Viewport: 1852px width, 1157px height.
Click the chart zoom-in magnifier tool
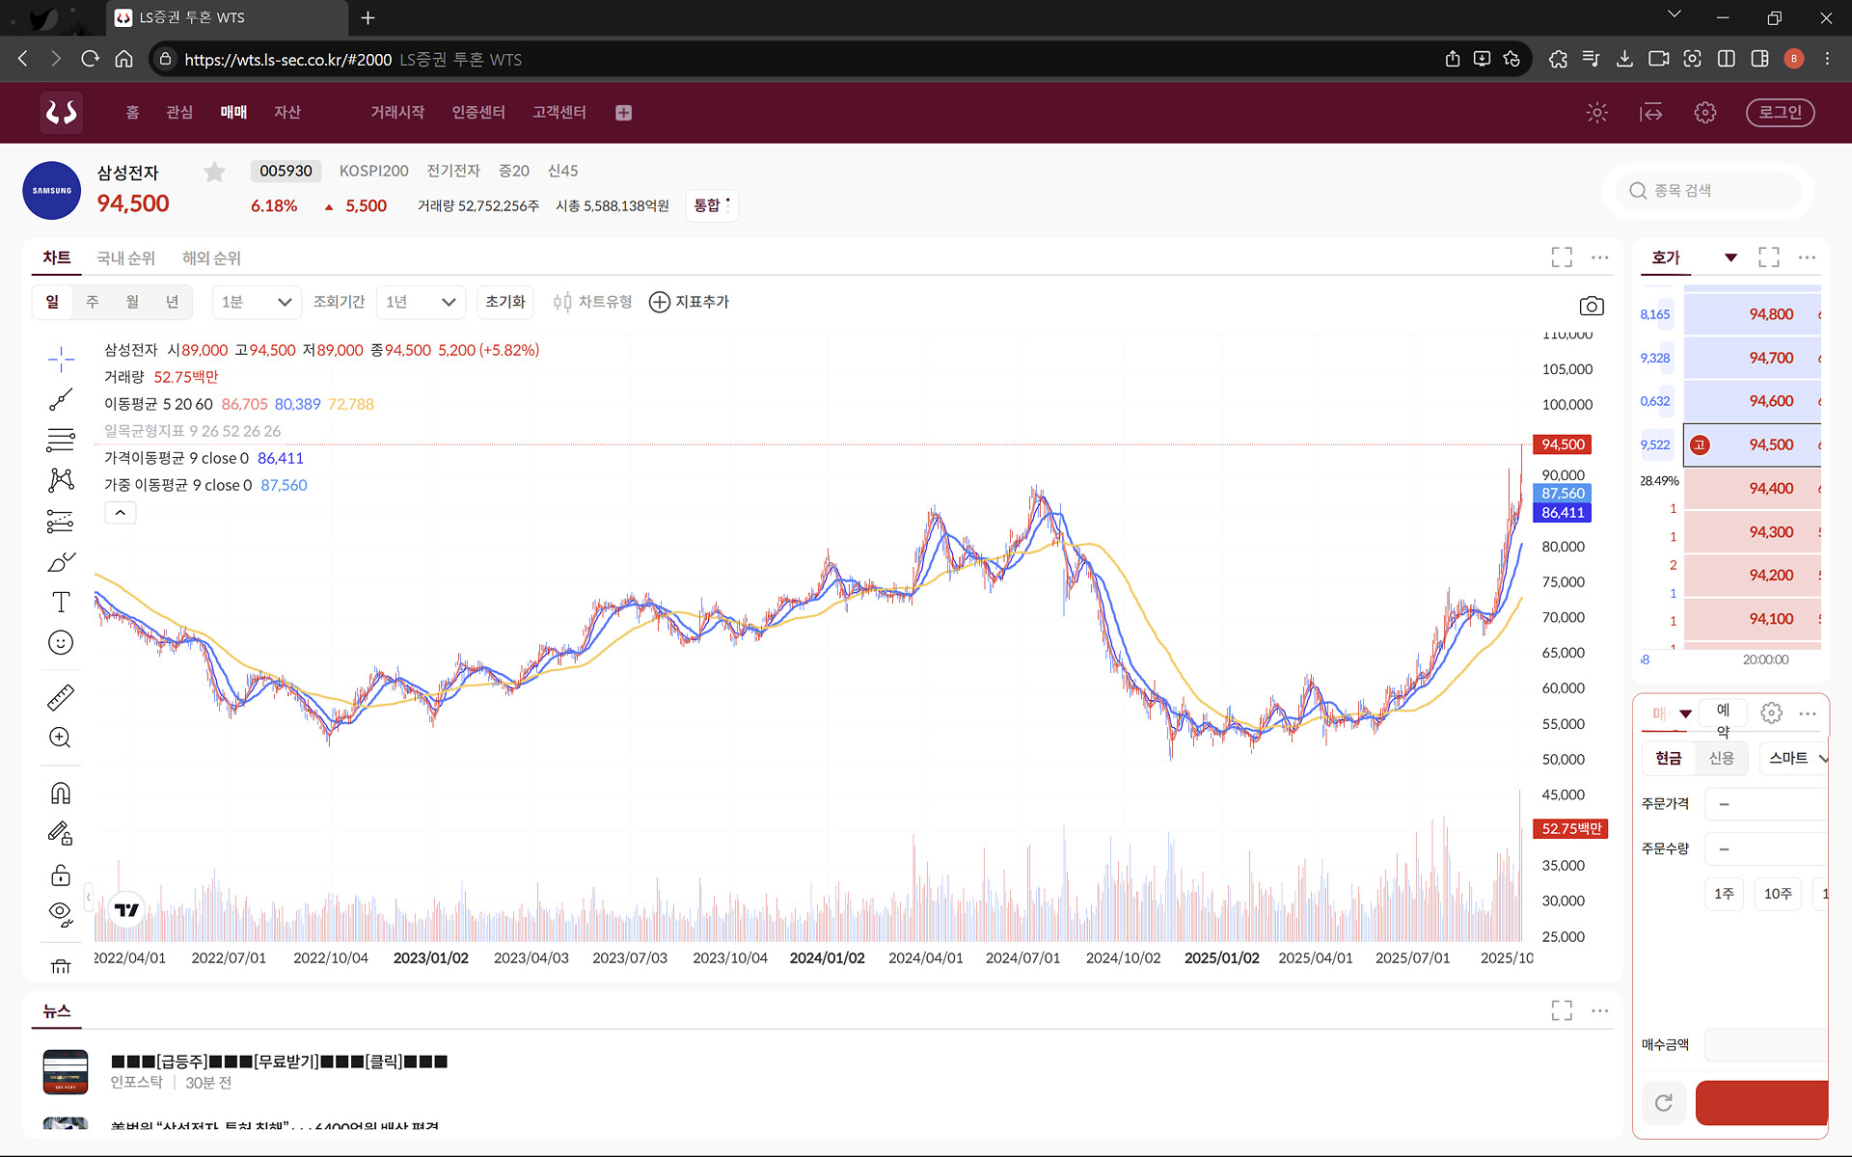click(x=61, y=738)
